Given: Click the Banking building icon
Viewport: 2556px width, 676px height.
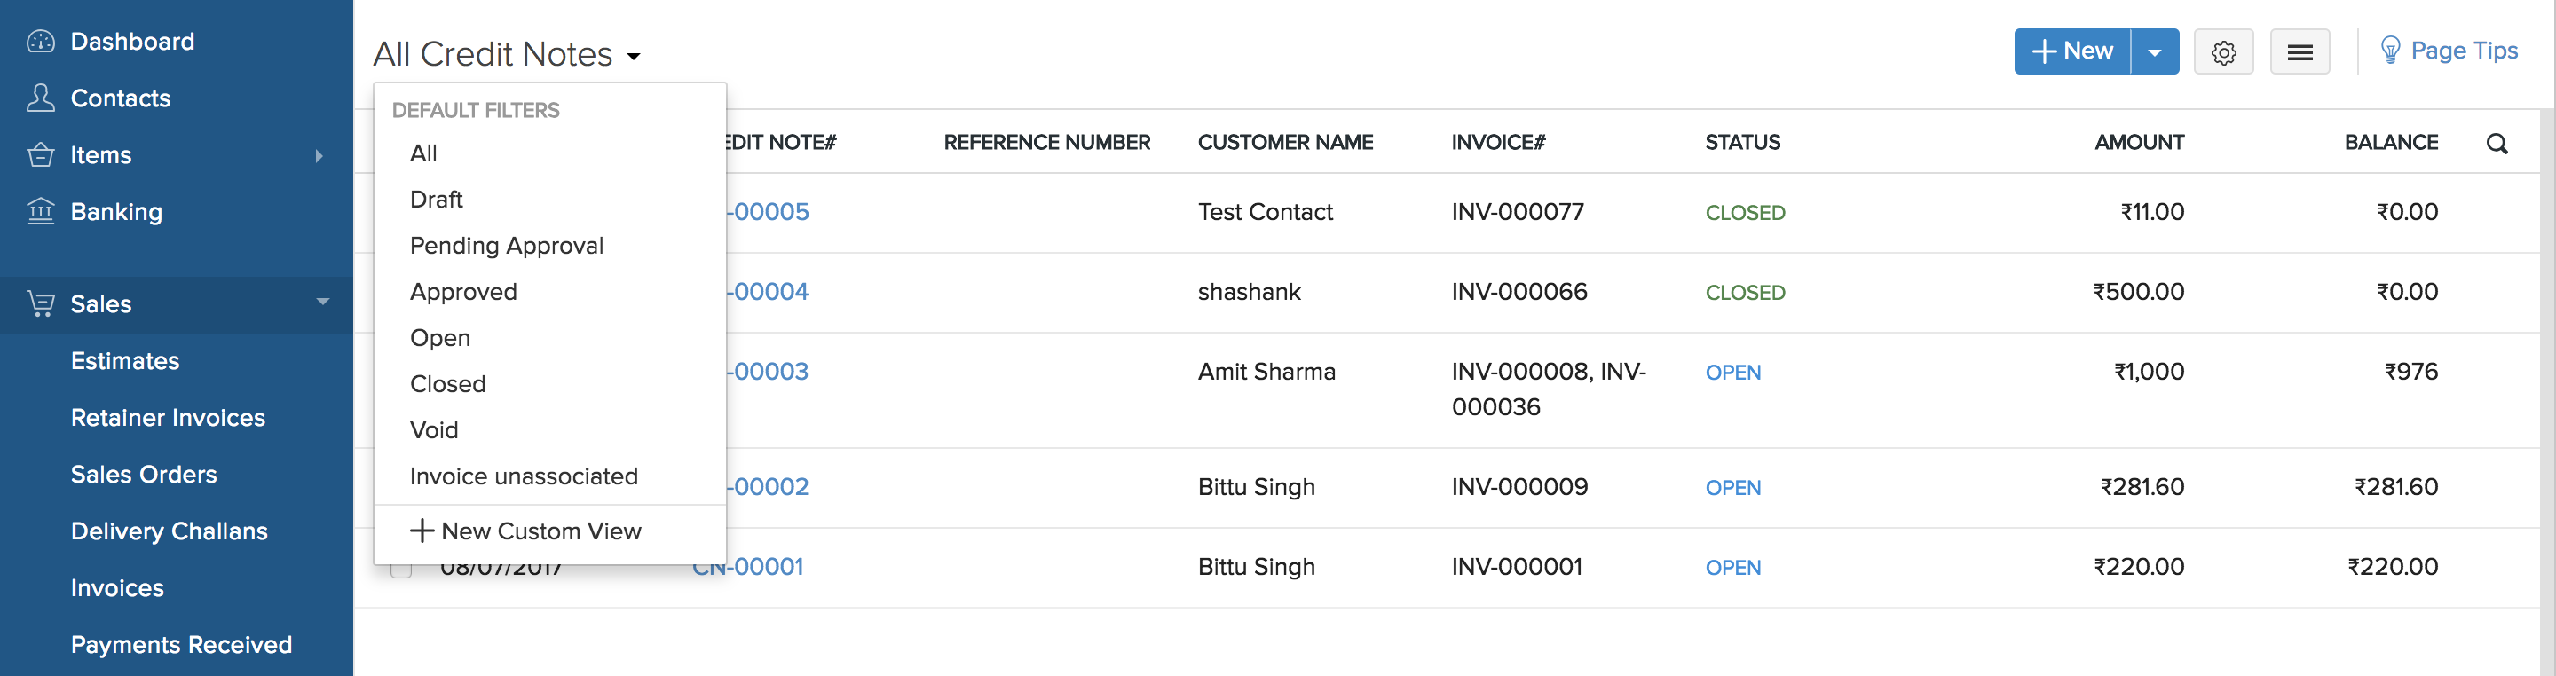Looking at the screenshot, I should point(41,211).
